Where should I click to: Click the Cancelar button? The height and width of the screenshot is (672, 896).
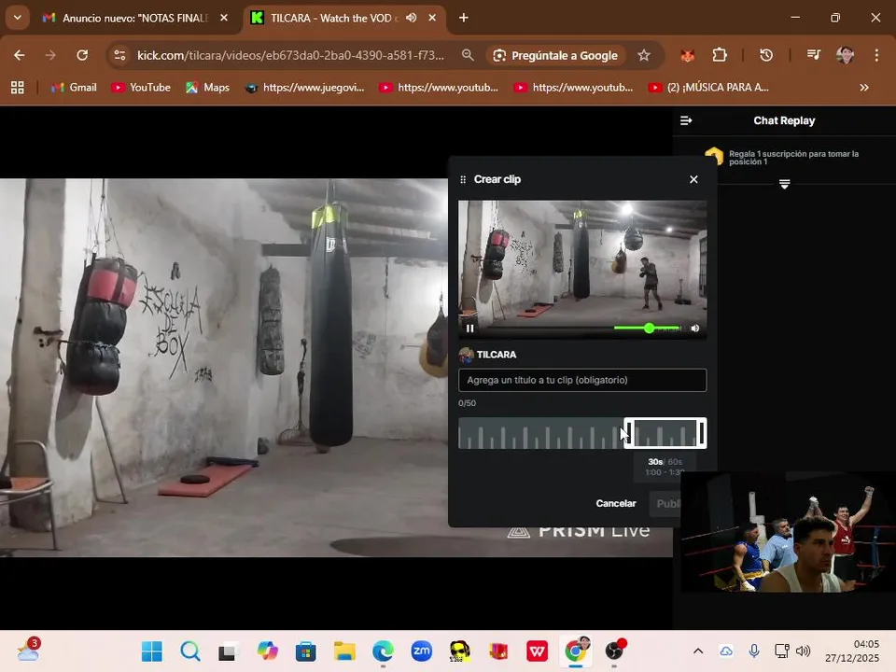pyautogui.click(x=615, y=503)
